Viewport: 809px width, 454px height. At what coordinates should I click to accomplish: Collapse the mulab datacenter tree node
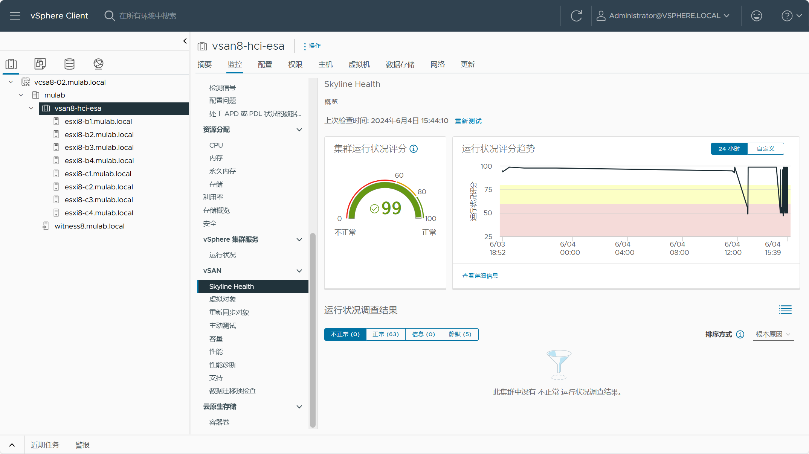pyautogui.click(x=21, y=95)
